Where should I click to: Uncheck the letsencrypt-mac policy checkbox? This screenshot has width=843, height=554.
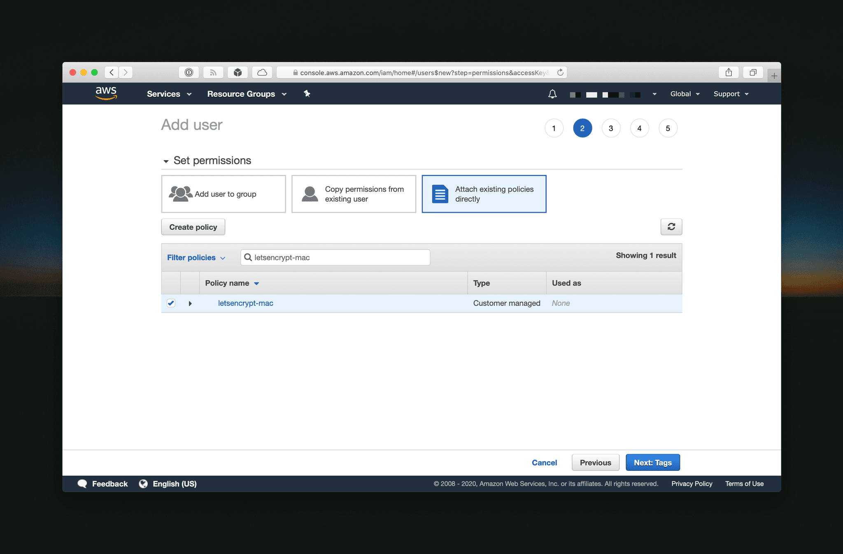pyautogui.click(x=171, y=303)
